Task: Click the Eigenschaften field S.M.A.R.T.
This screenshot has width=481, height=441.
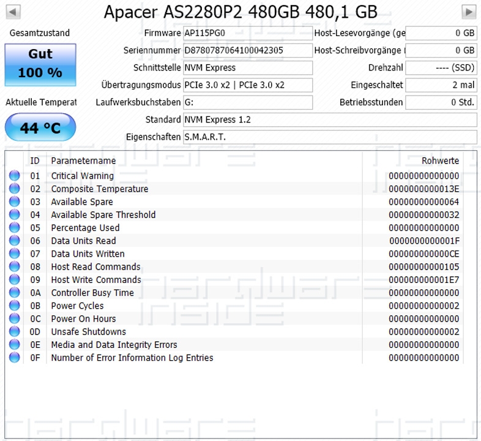Action: [x=330, y=137]
